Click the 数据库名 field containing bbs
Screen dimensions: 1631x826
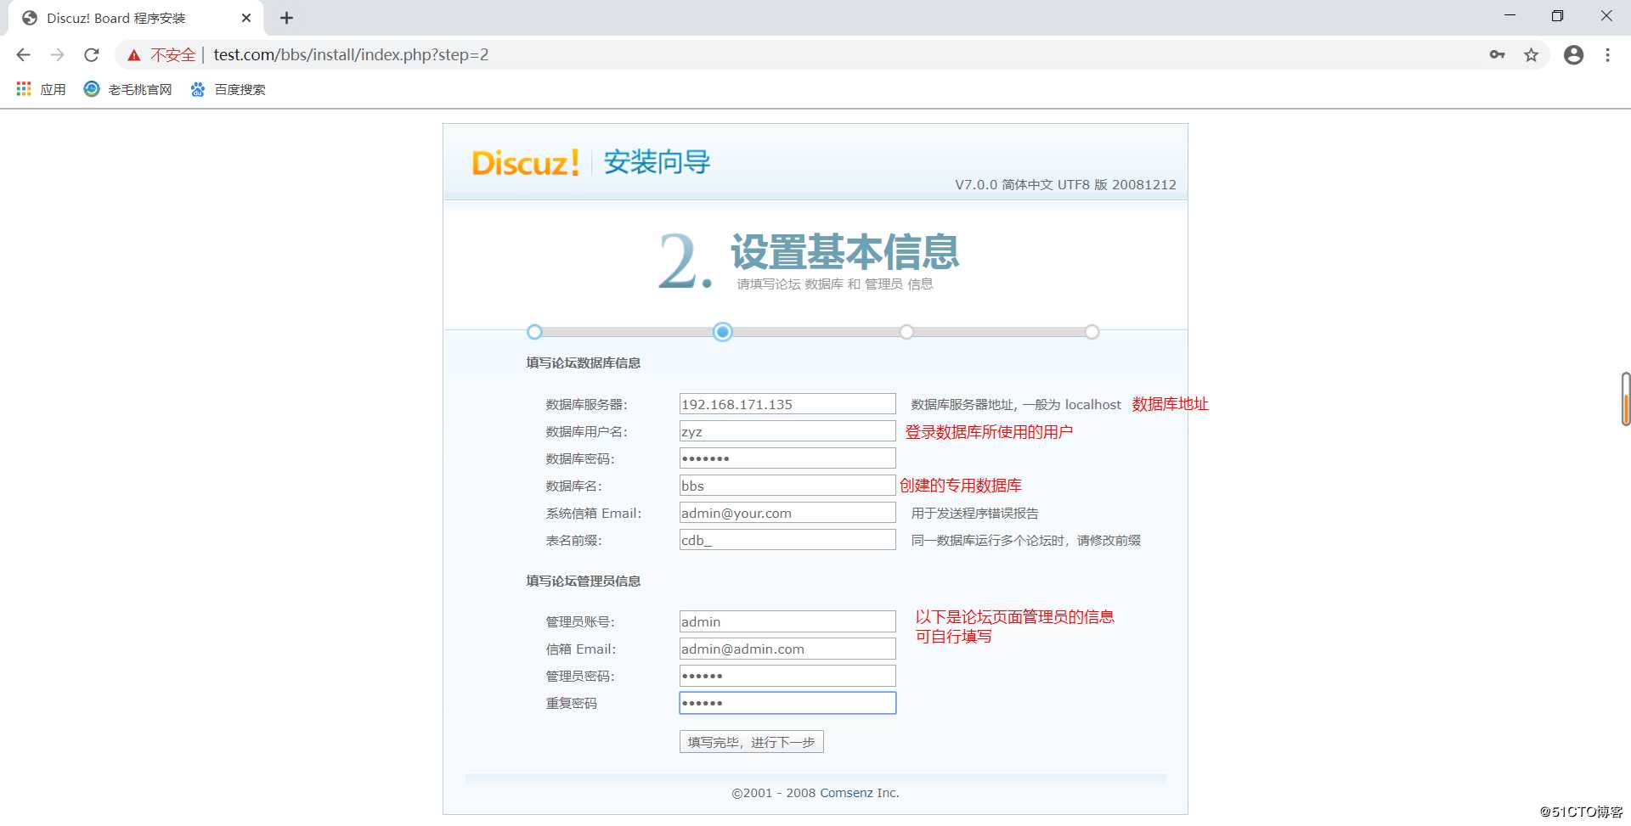[x=787, y=486]
